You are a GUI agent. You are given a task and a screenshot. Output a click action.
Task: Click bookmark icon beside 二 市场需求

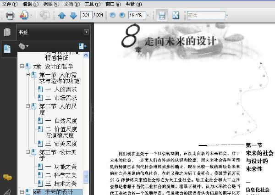coord(40,98)
